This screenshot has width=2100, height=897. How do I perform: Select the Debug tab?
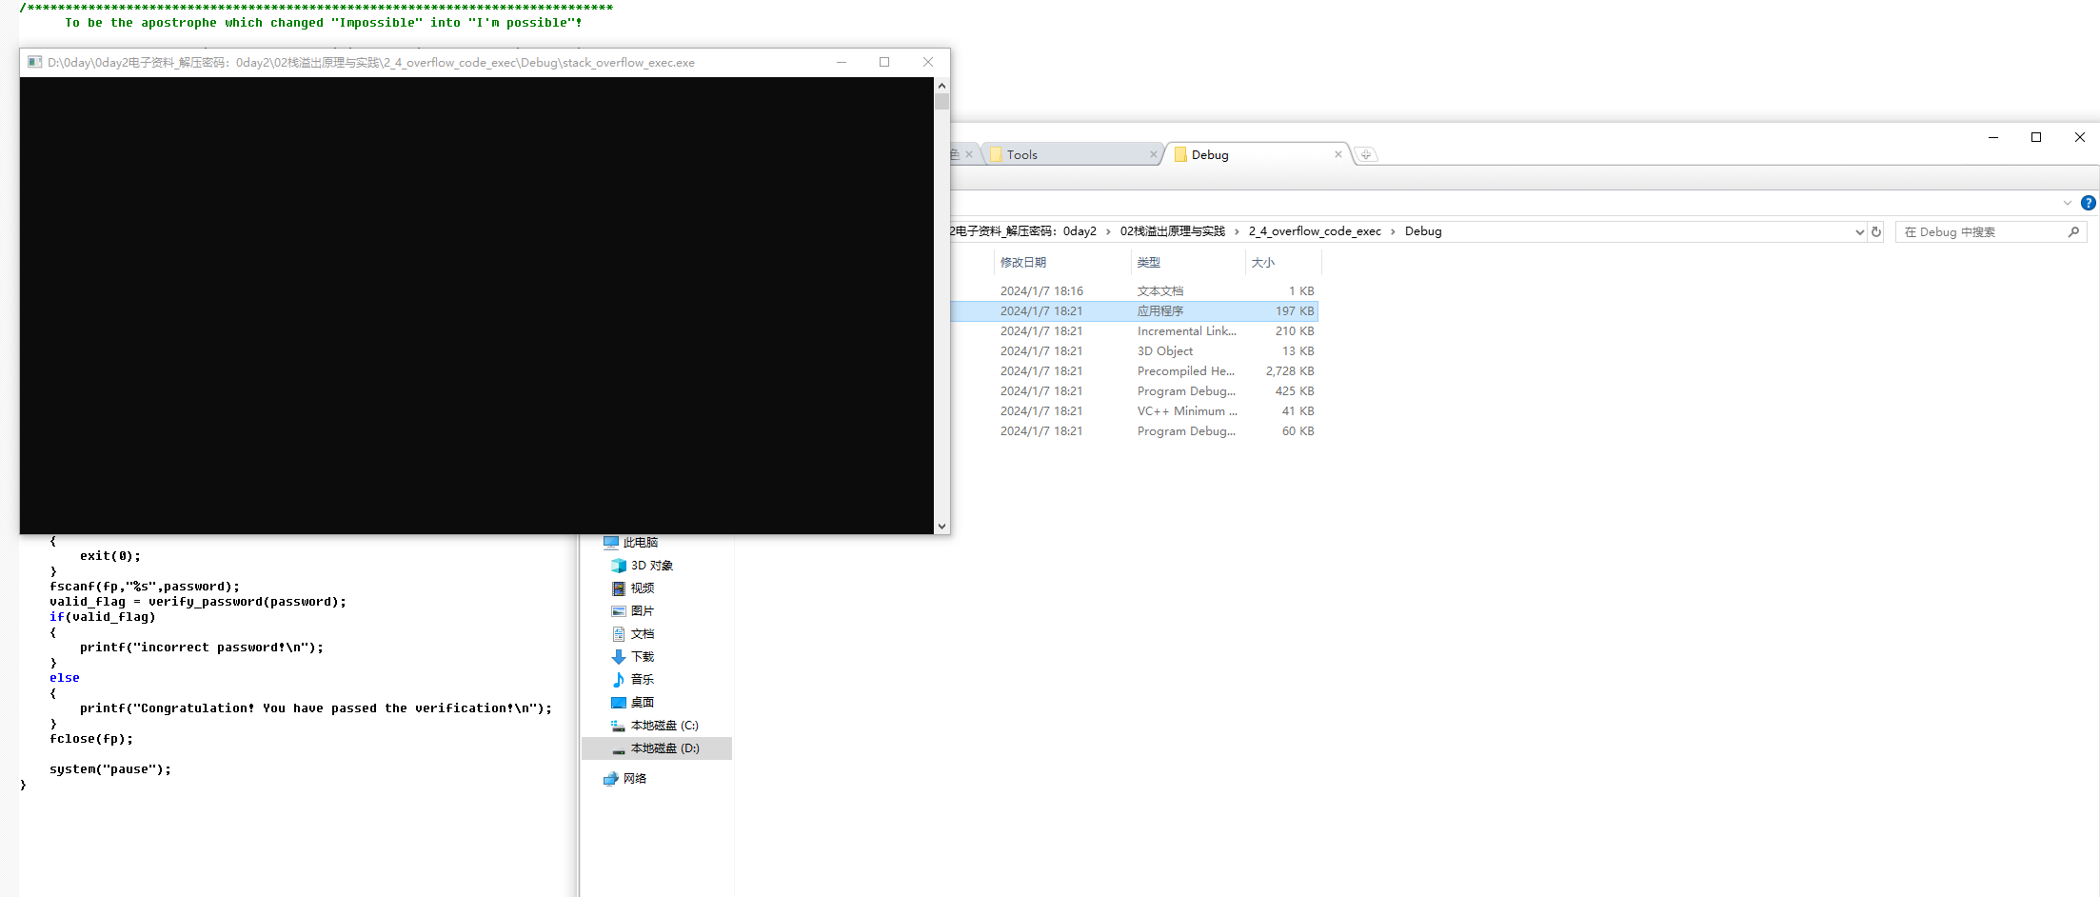(1209, 153)
